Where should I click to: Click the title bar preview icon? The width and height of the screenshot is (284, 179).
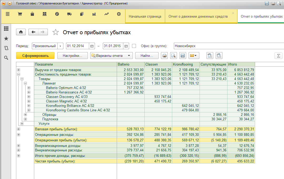point(279,3)
